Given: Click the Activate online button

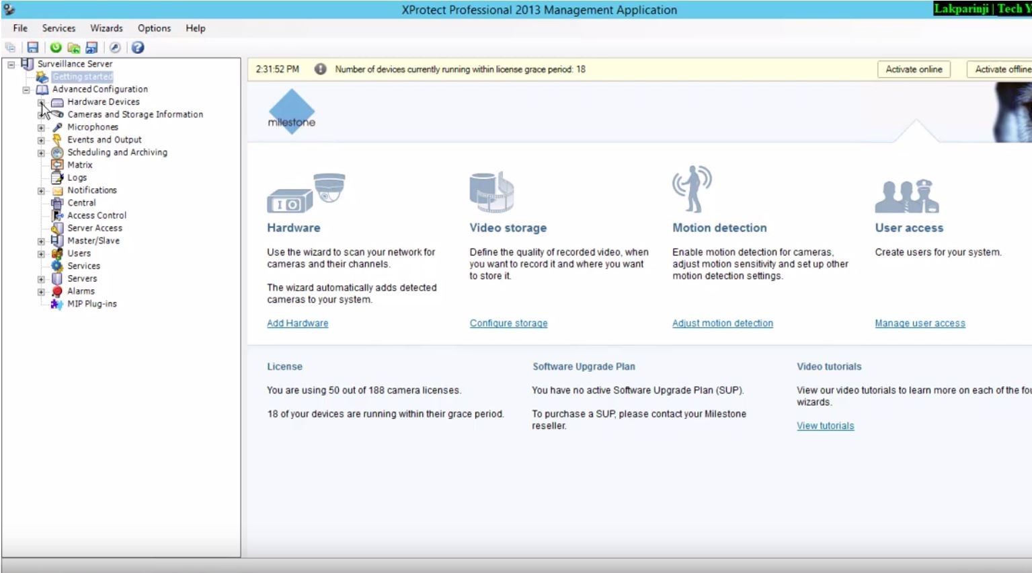Looking at the screenshot, I should (x=914, y=69).
